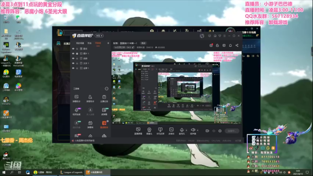Click search icon in League client behind

coord(258,56)
